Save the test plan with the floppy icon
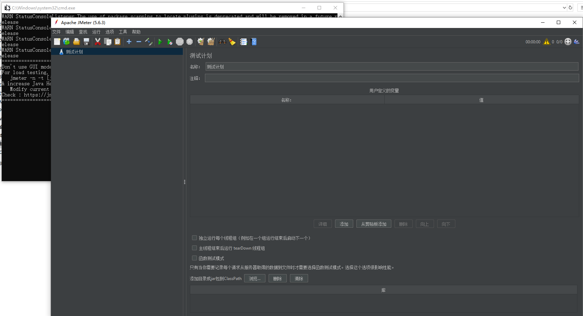Image resolution: width=583 pixels, height=316 pixels. click(86, 42)
